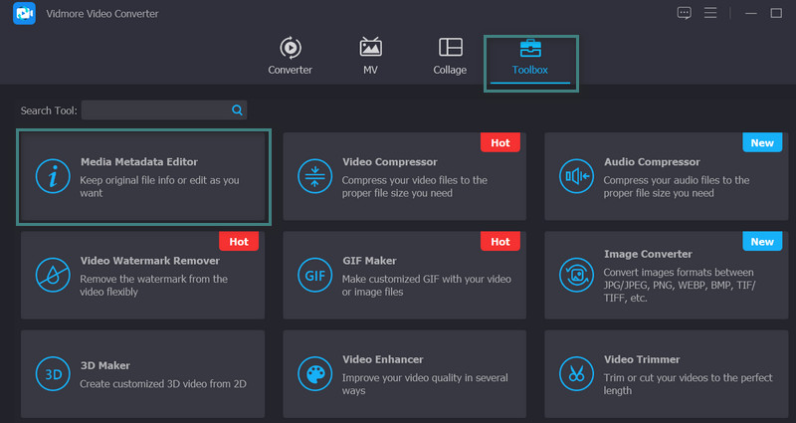Select the Toolbox tab
The height and width of the screenshot is (423, 796).
530,58
